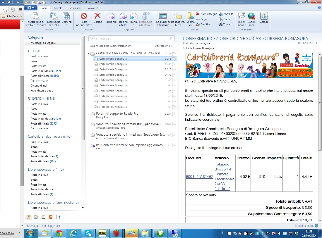The width and height of the screenshot is (322, 238).
Task: Open the Home ribbon tab
Action: pyautogui.click(x=44, y=8)
